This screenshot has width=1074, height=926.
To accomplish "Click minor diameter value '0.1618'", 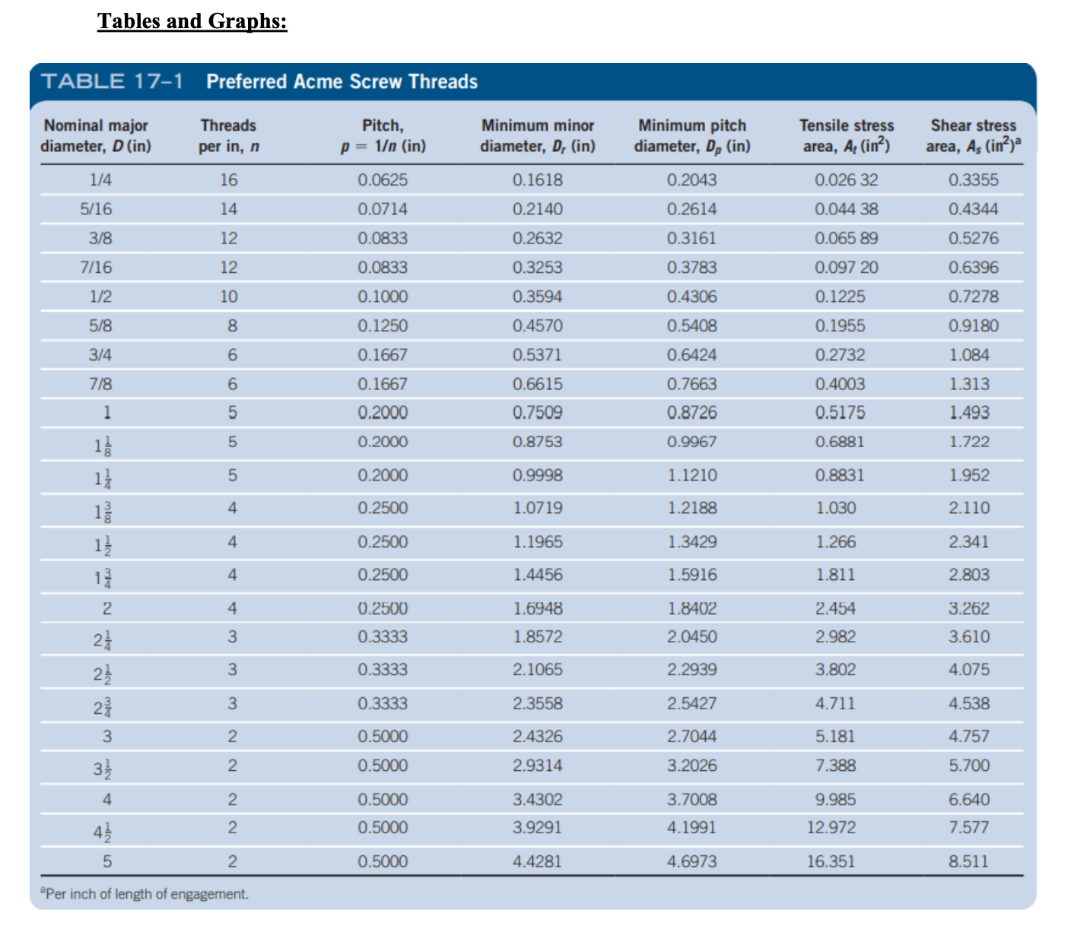I will click(x=538, y=180).
